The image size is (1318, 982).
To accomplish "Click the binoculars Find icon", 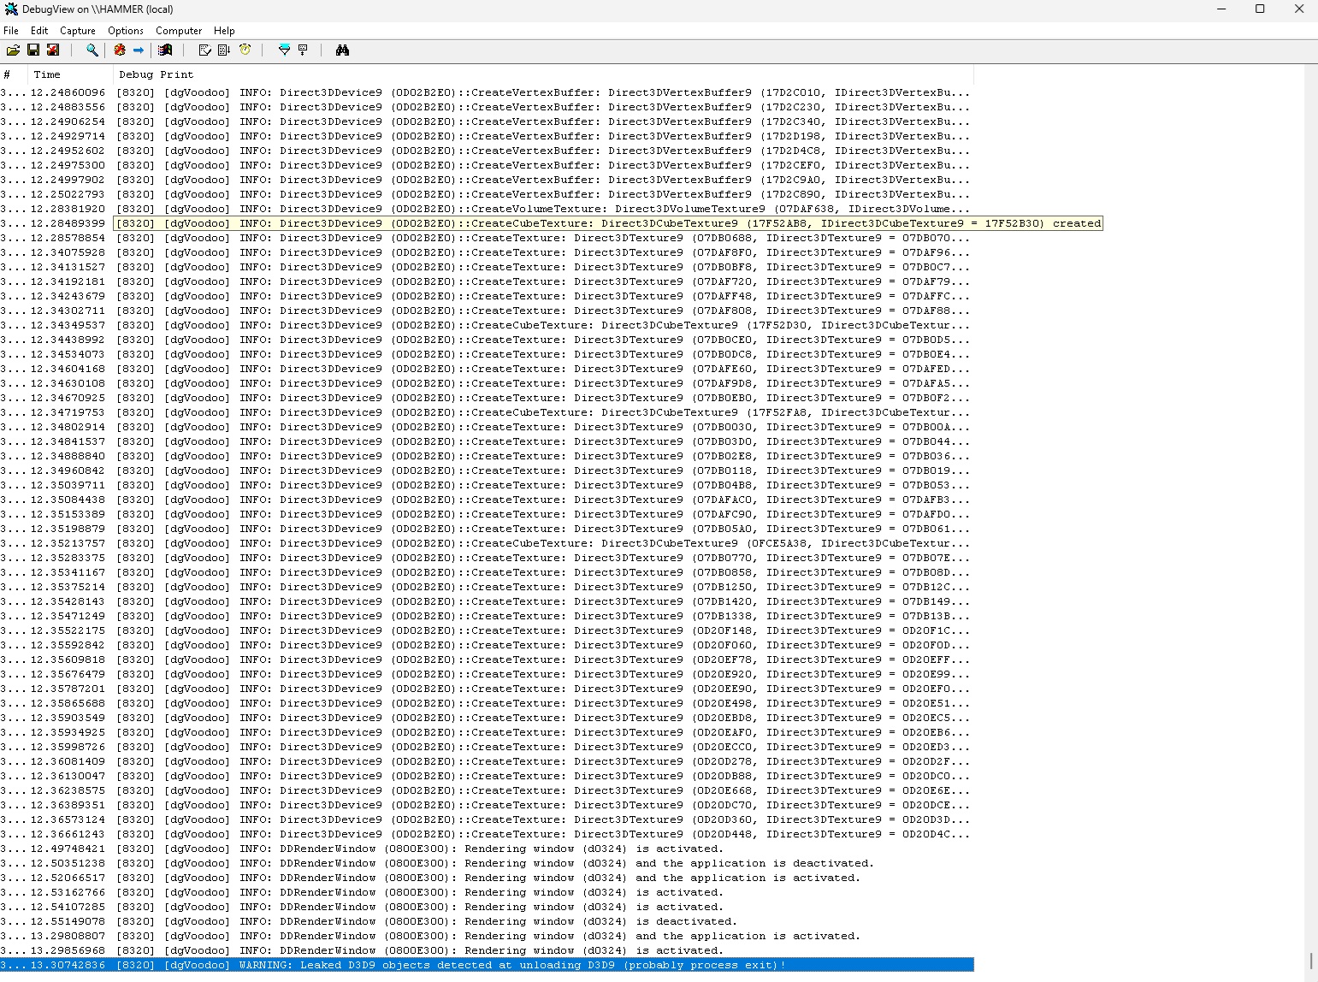I will [342, 50].
